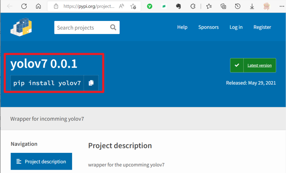Select the pip install yolov7 command text
Screen dimensions: 286x173
point(47,83)
